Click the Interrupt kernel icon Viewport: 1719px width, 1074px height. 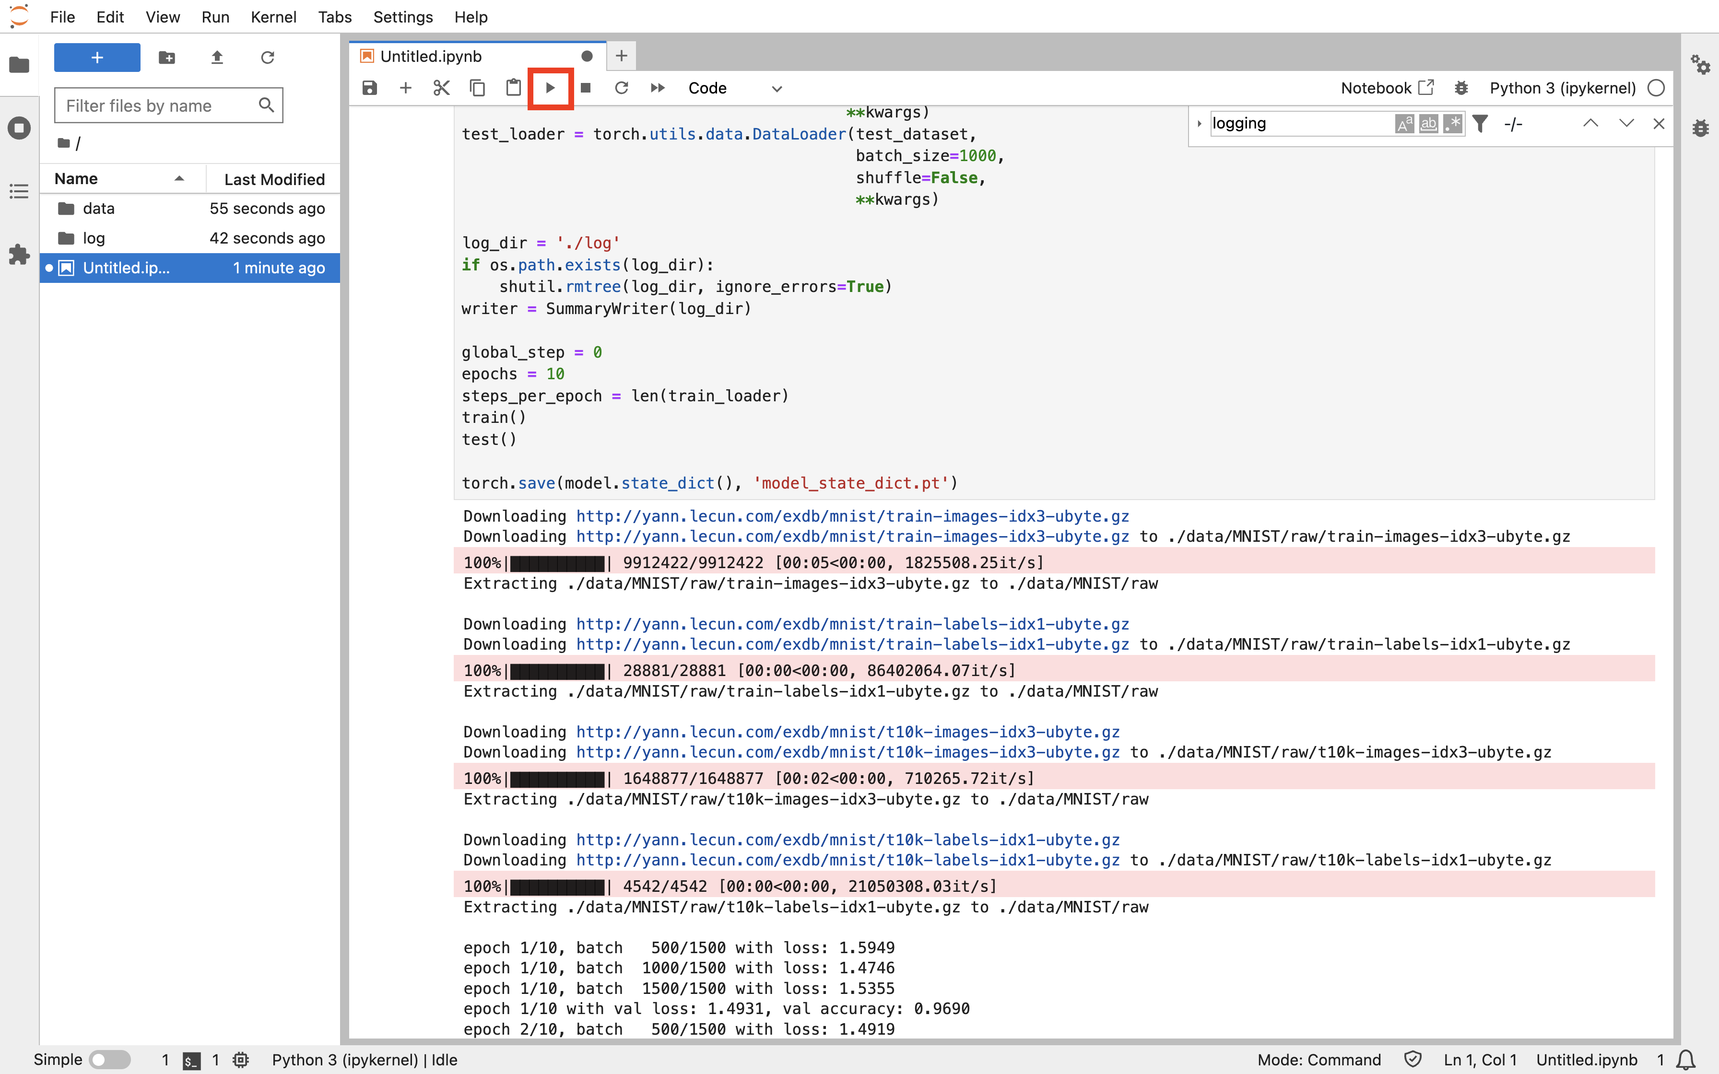587,88
